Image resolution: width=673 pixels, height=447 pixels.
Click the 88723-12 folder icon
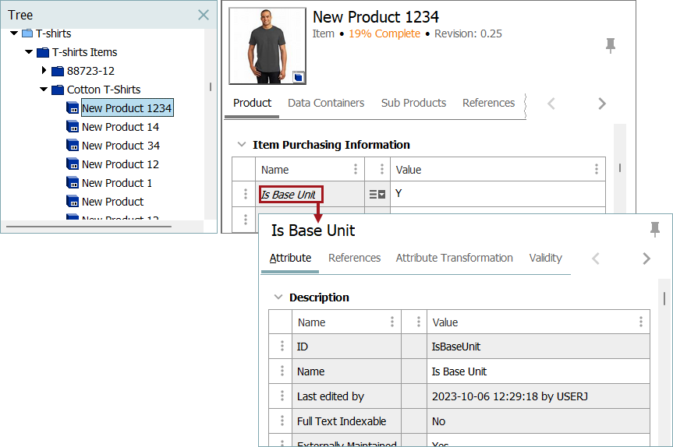point(58,71)
